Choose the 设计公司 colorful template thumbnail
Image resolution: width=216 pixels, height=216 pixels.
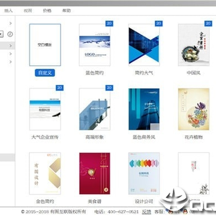point(144,173)
